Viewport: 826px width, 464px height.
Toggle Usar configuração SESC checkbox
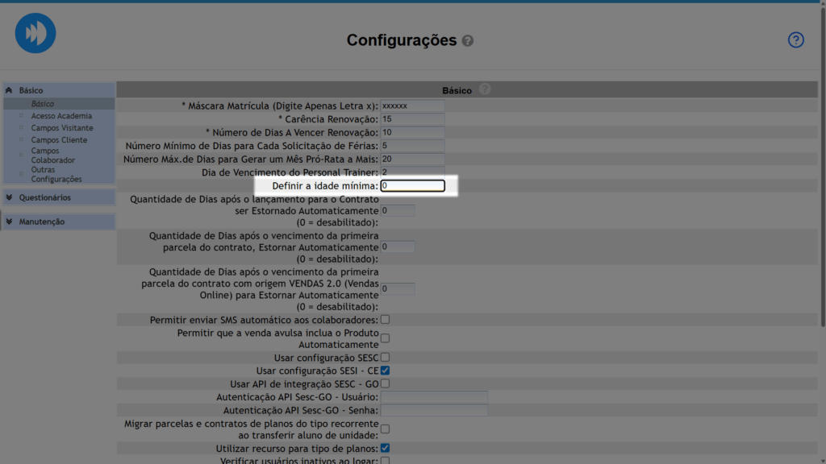point(385,357)
